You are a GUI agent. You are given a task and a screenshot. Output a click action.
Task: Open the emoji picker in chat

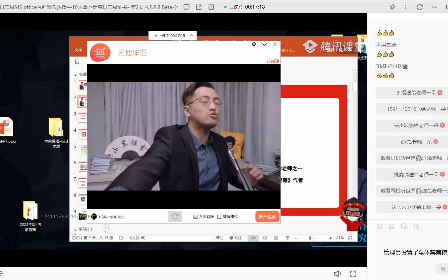coord(380,226)
